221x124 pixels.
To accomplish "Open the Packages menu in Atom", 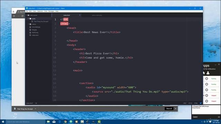I will [51, 11].
